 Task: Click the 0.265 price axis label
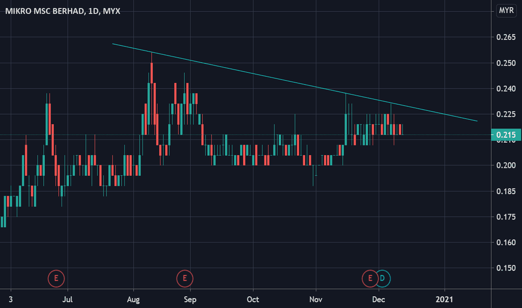pyautogui.click(x=506, y=38)
